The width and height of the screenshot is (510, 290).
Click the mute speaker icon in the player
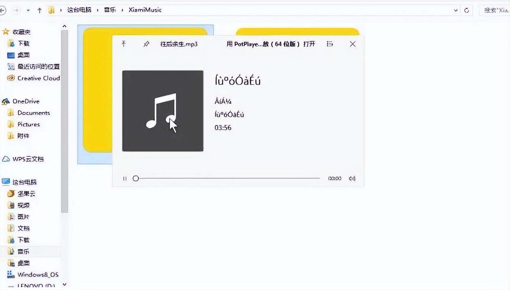tap(352, 178)
